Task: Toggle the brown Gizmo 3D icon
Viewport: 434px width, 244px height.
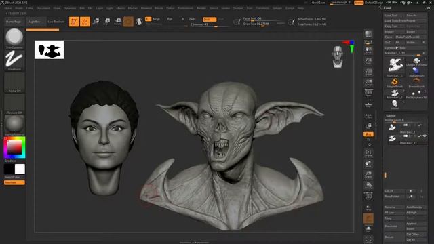Action: [x=128, y=22]
